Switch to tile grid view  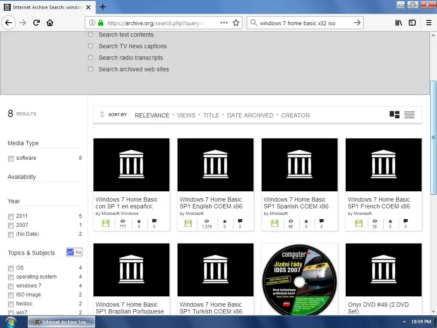pos(394,114)
